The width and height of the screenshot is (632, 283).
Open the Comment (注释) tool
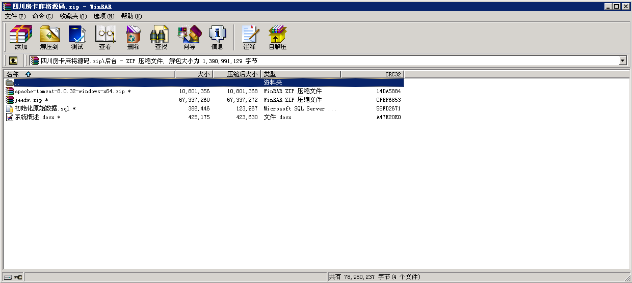tap(249, 37)
